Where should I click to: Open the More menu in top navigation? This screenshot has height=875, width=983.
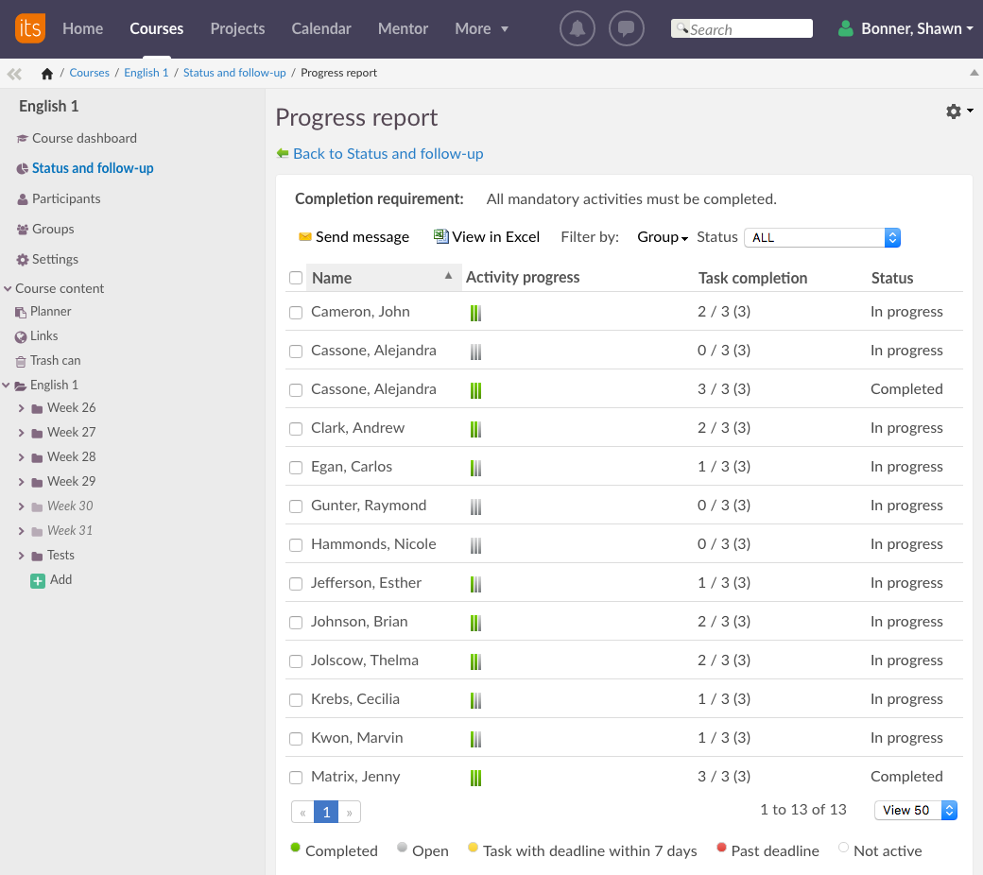[481, 28]
